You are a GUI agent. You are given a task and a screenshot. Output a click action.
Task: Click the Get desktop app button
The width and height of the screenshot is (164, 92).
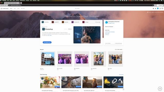click(47, 42)
